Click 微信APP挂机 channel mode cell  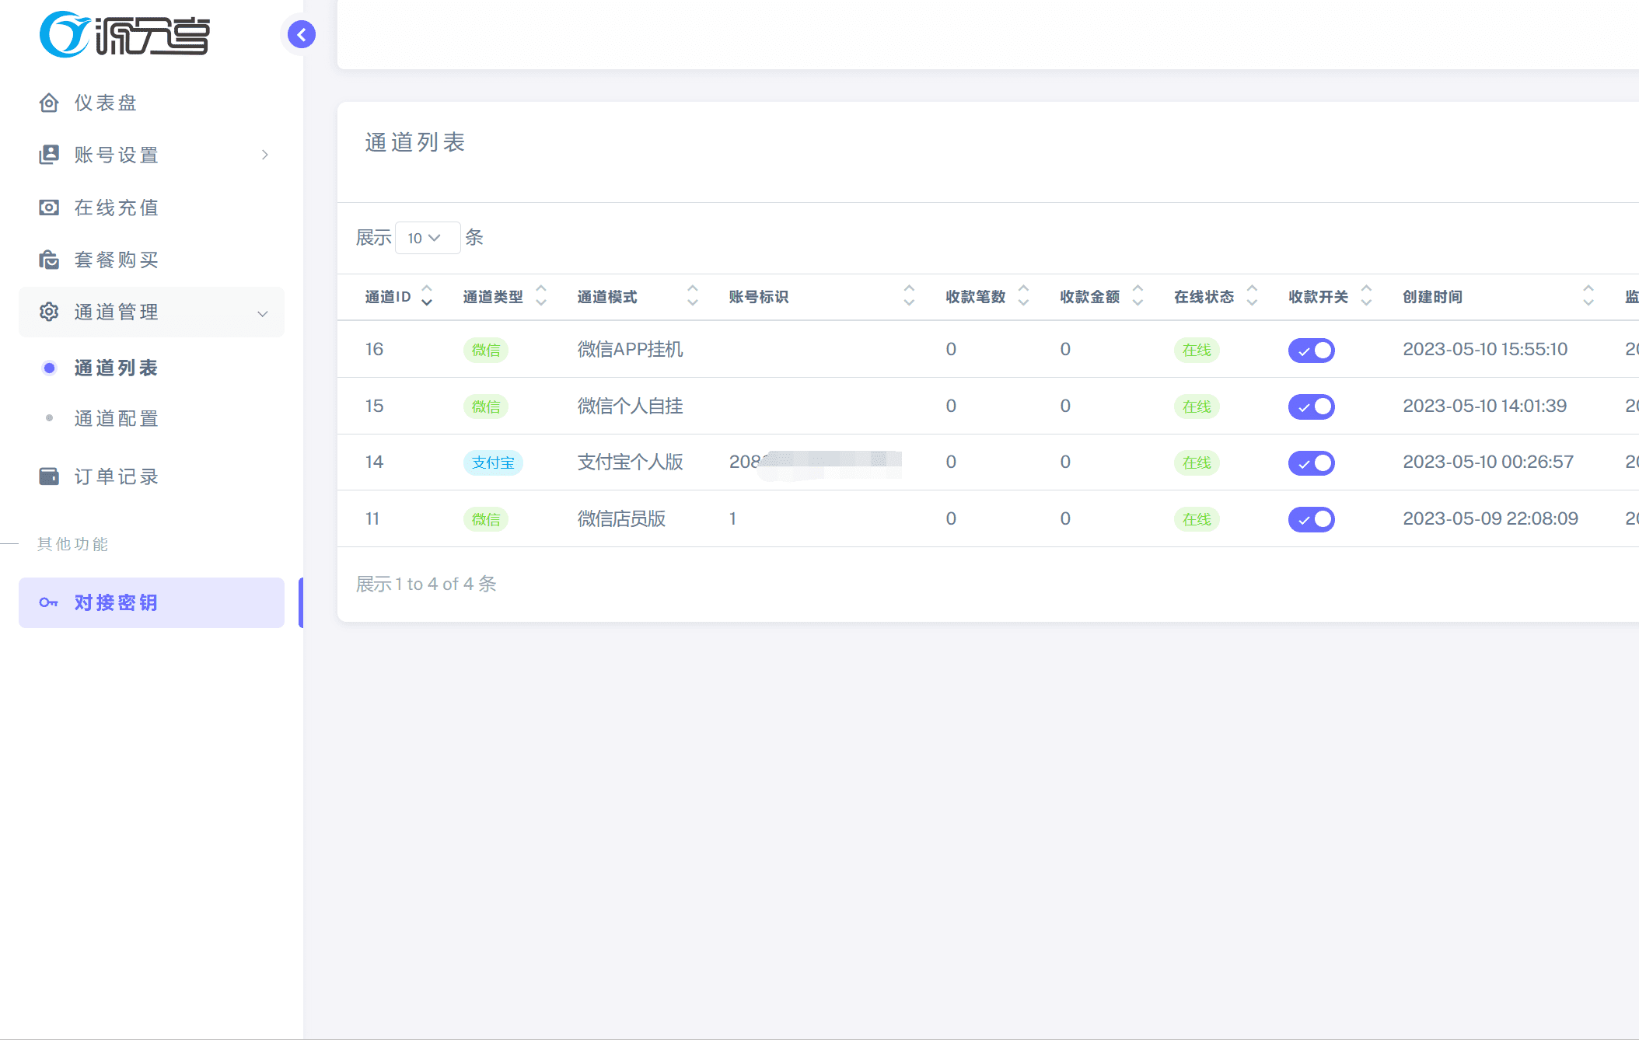631,350
